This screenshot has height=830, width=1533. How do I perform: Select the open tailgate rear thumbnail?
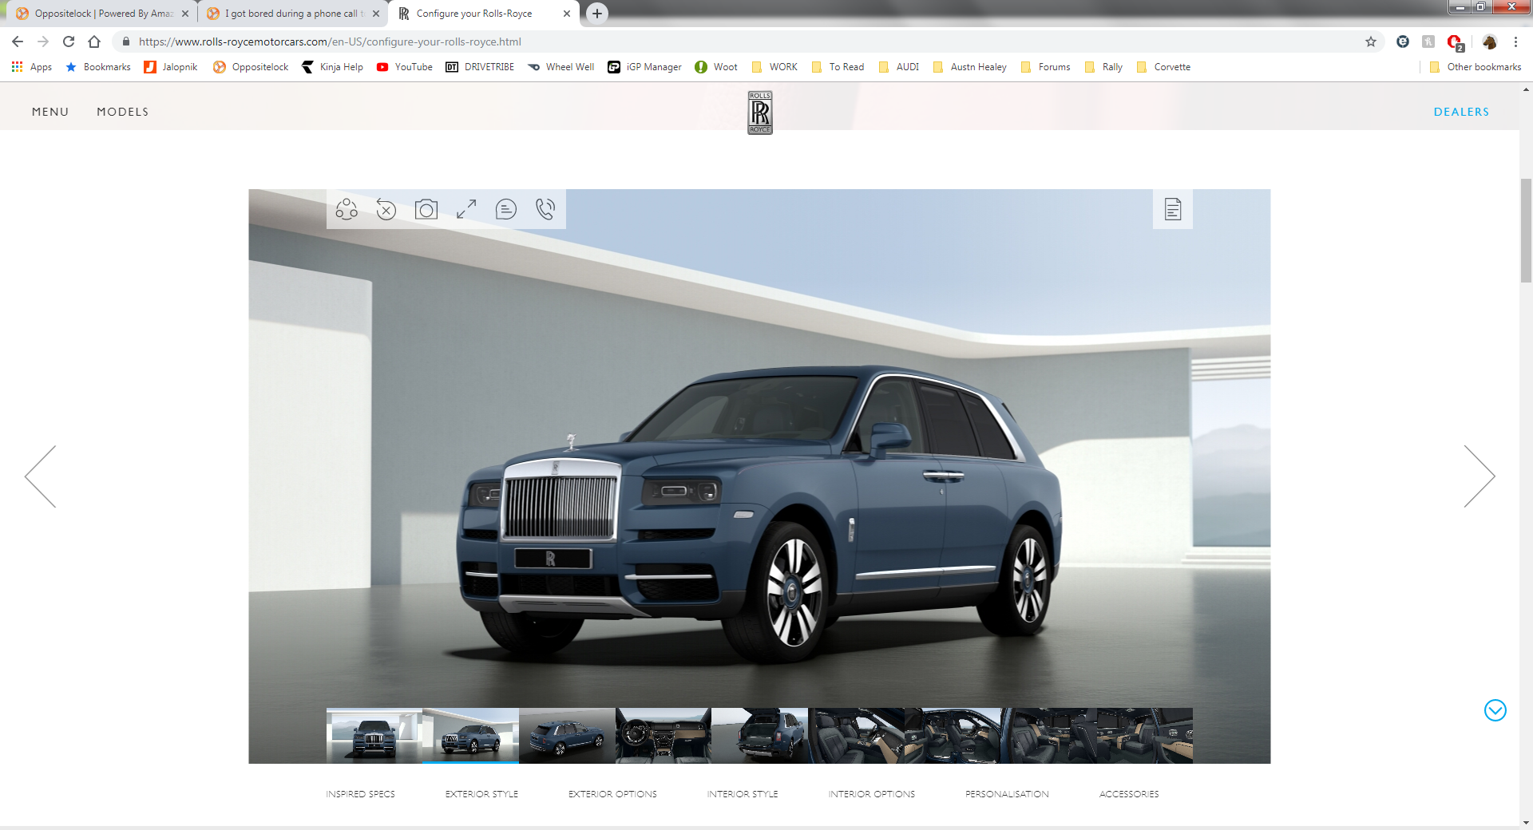(759, 736)
